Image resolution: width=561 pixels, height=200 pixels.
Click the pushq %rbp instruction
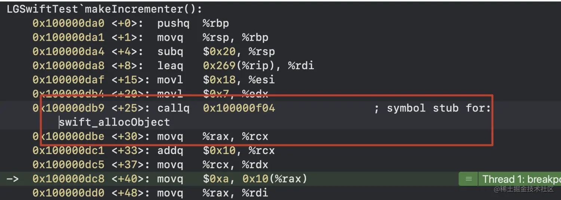[x=193, y=23]
